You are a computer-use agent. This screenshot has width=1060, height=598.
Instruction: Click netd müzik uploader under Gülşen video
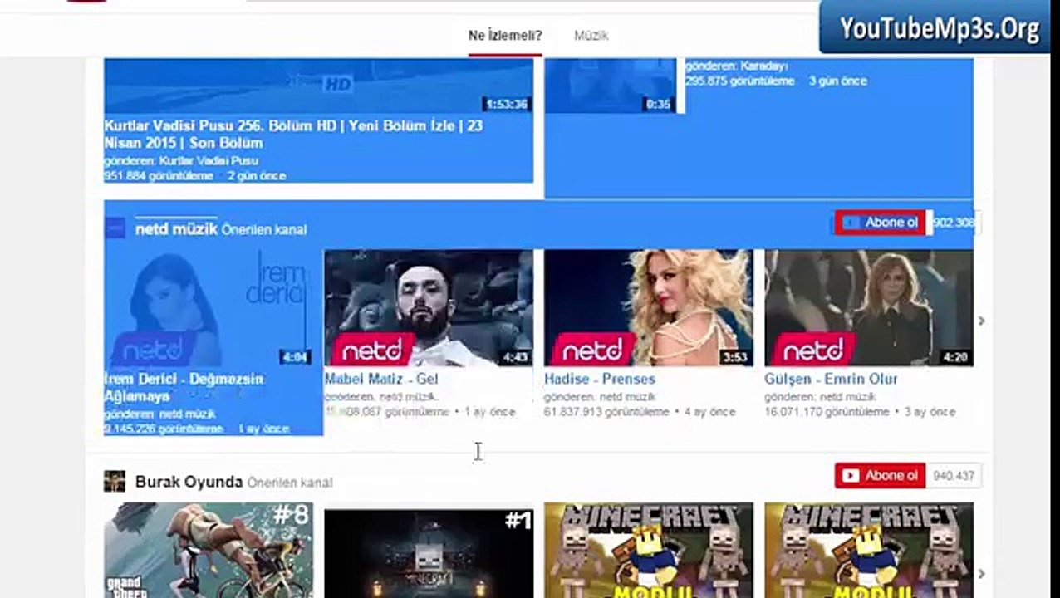point(848,397)
